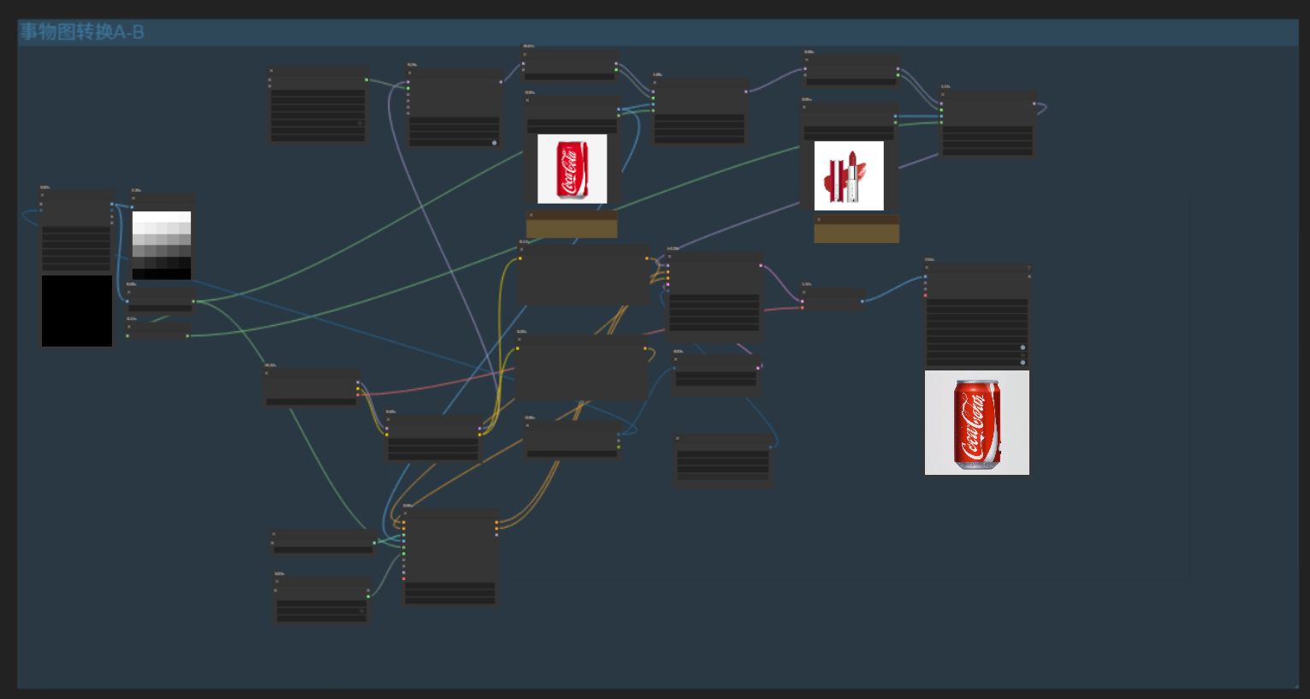The width and height of the screenshot is (1310, 699).
Task: Click the green mask output slot on the lipstick node
Action: pos(896,124)
